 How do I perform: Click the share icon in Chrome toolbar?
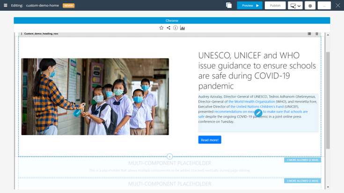168,28
